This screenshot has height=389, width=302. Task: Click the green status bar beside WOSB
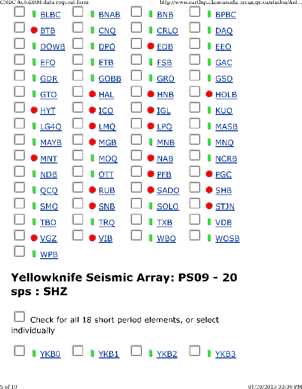coord(209,238)
